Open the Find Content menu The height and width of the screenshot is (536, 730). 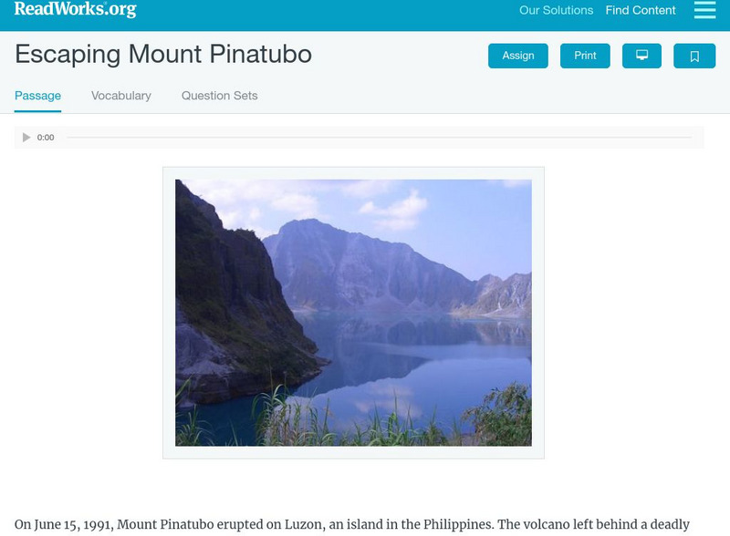pos(641,11)
